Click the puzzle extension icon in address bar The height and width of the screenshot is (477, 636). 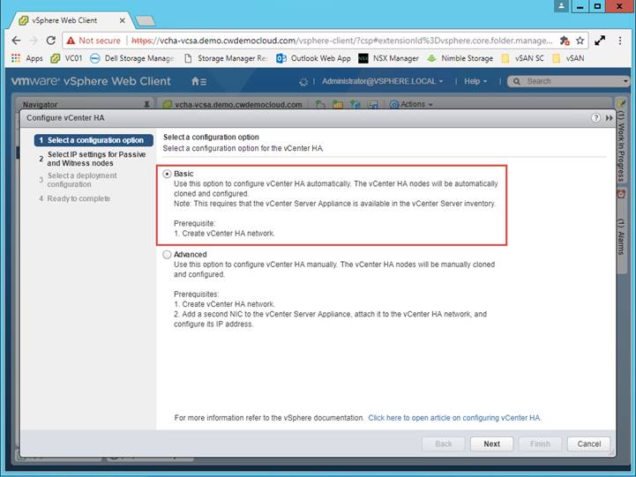[x=565, y=41]
